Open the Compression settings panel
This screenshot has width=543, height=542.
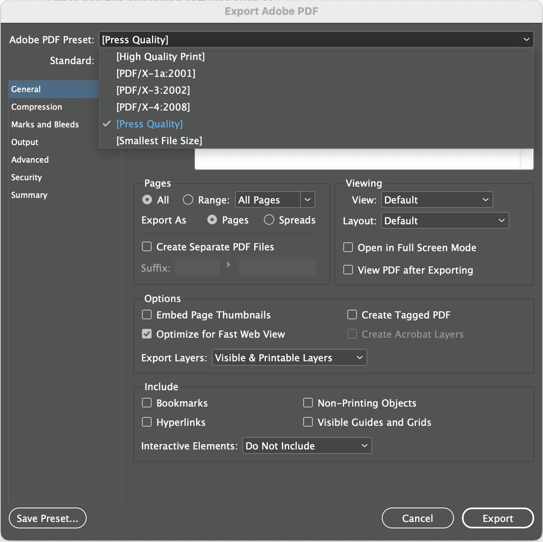click(x=53, y=107)
